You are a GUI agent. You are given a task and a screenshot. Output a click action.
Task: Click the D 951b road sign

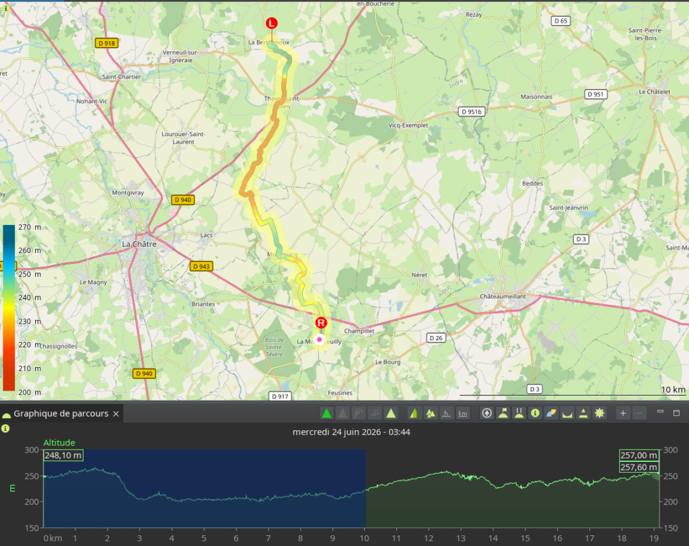tap(472, 112)
